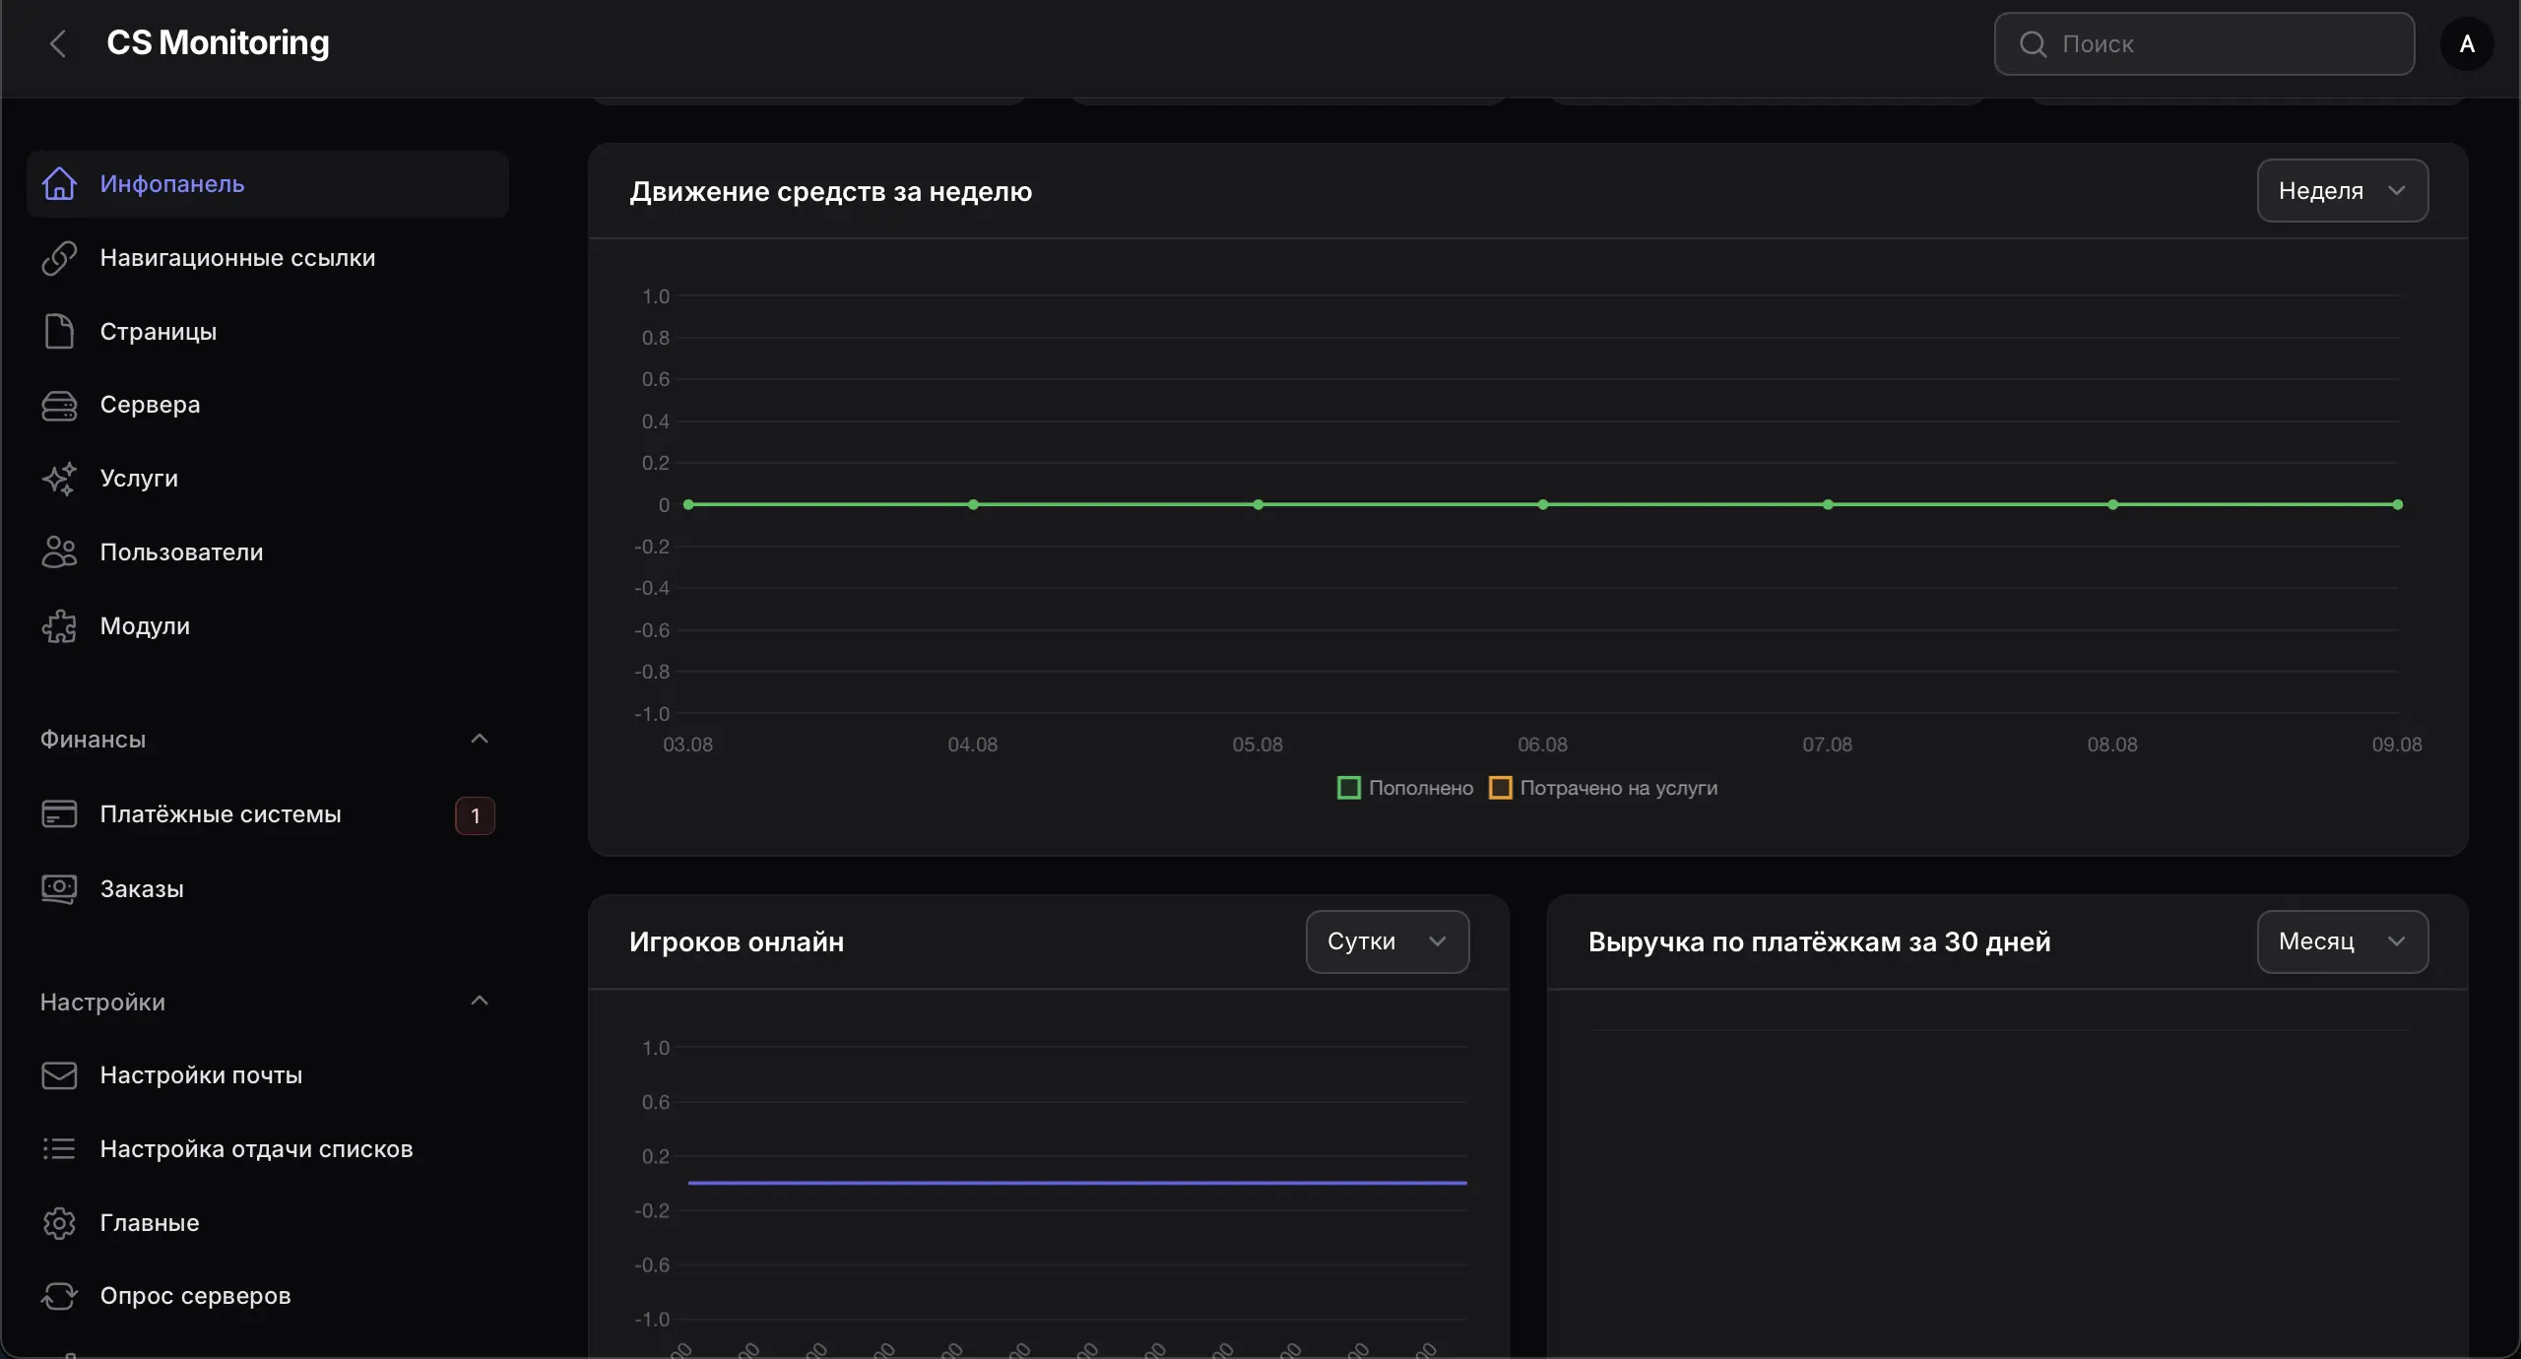
Task: Collapse the Финансы section chevron
Action: [480, 740]
